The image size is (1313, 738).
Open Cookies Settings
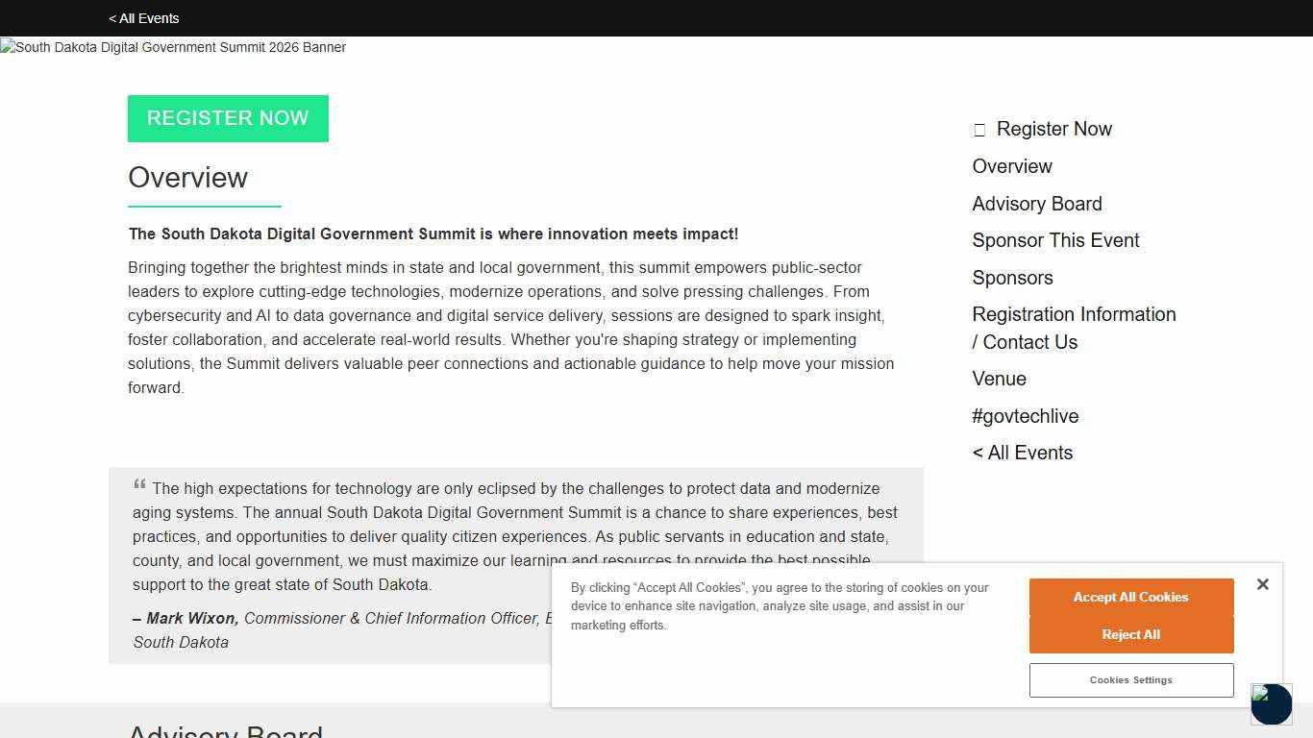click(x=1130, y=679)
